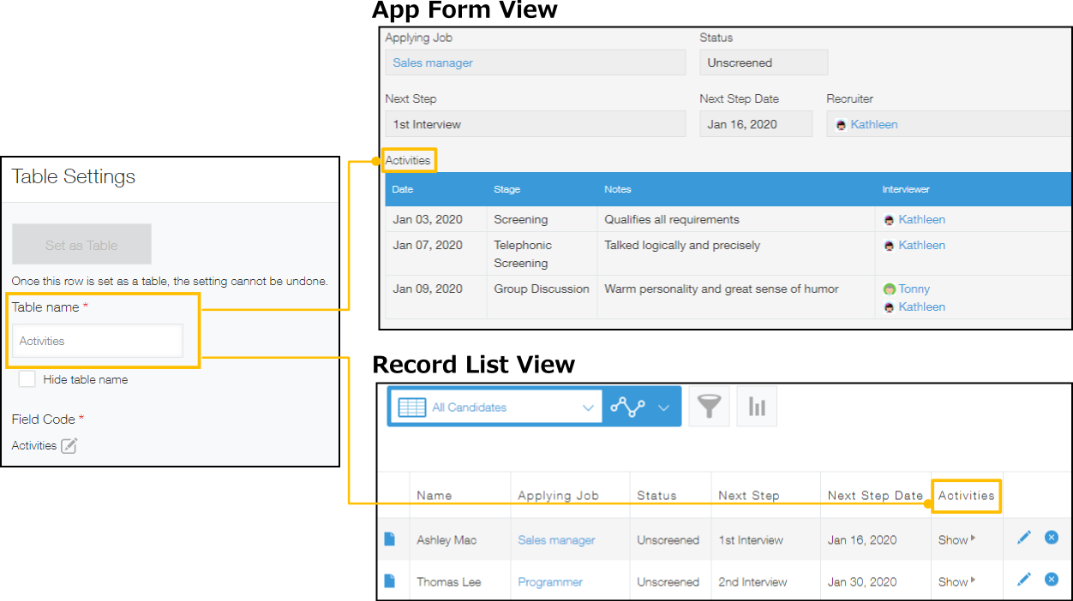Click the Tonny interviewer link
This screenshot has width=1073, height=601.
tap(914, 289)
